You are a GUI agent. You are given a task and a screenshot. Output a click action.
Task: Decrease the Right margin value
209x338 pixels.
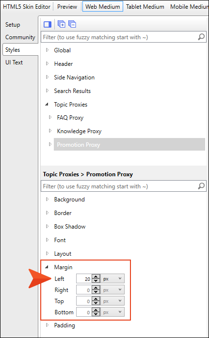click(x=96, y=292)
